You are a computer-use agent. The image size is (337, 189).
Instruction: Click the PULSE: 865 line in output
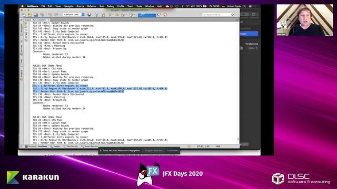tap(47, 117)
